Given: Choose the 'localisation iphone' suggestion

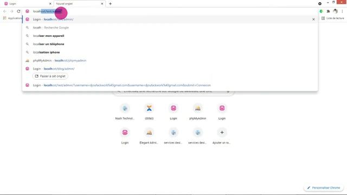Looking at the screenshot, I should 170,52.
